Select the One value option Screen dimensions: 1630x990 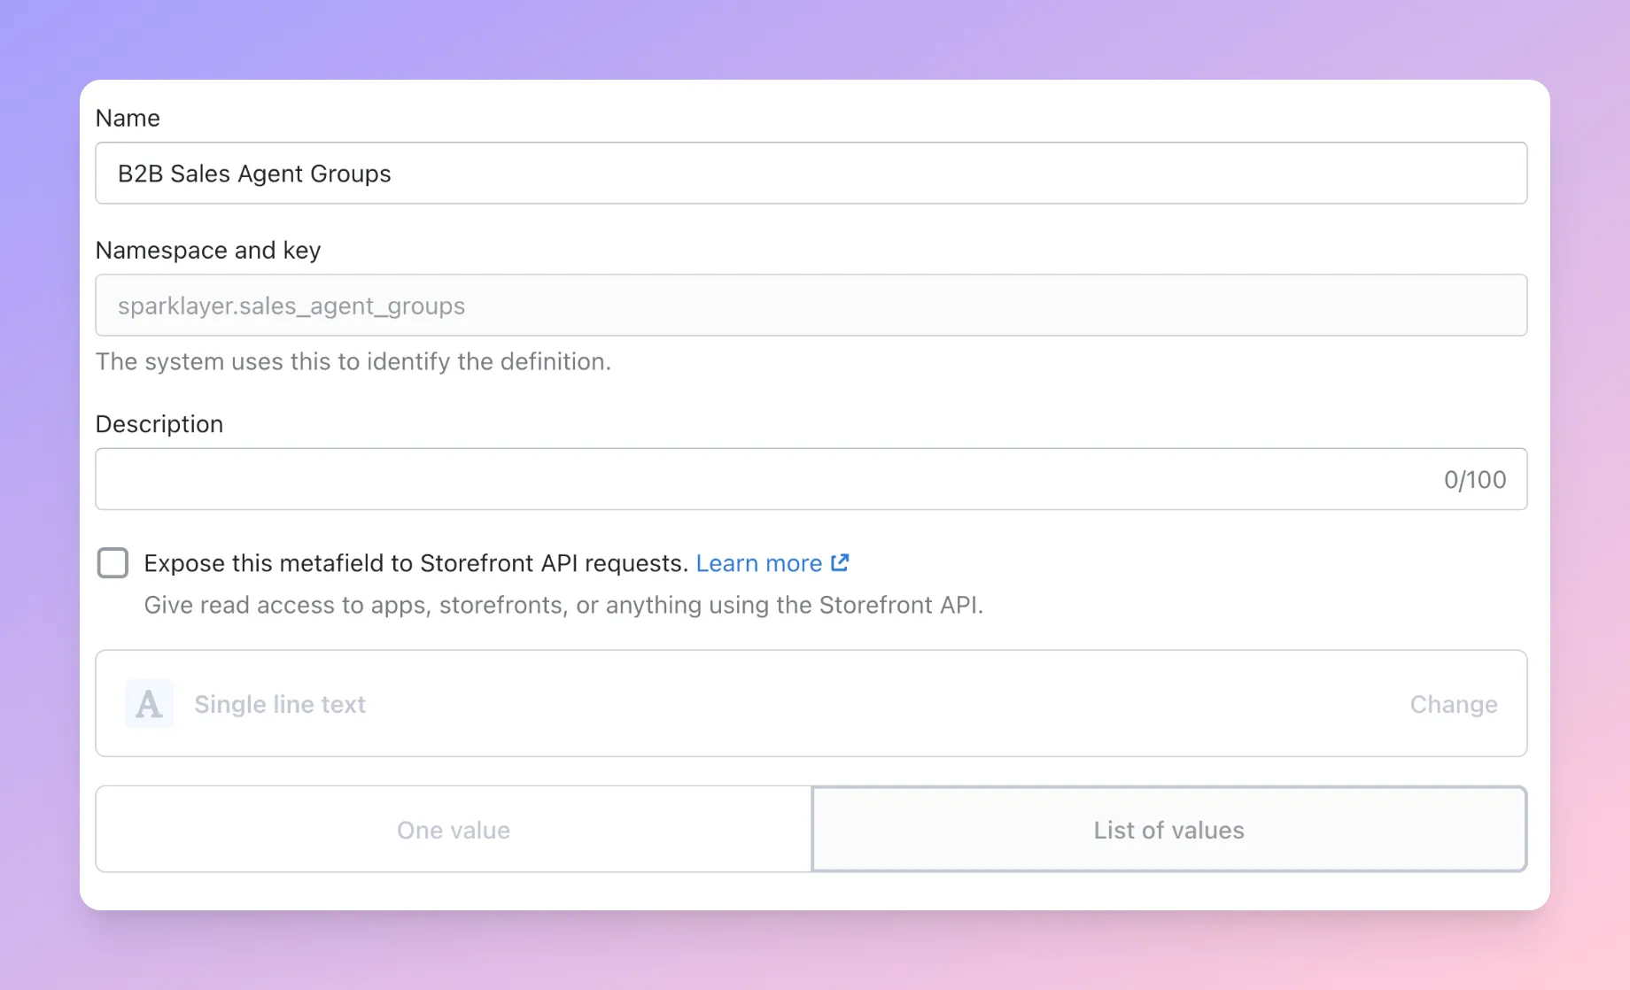(454, 830)
